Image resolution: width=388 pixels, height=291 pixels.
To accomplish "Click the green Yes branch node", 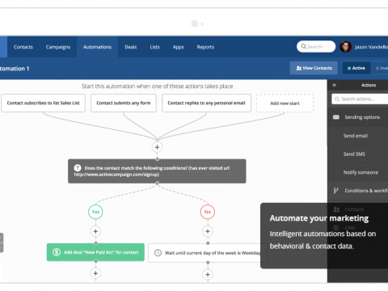I will click(95, 212).
